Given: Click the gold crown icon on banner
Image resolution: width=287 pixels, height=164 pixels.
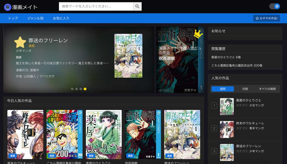Looking at the screenshot, I should point(198,34).
